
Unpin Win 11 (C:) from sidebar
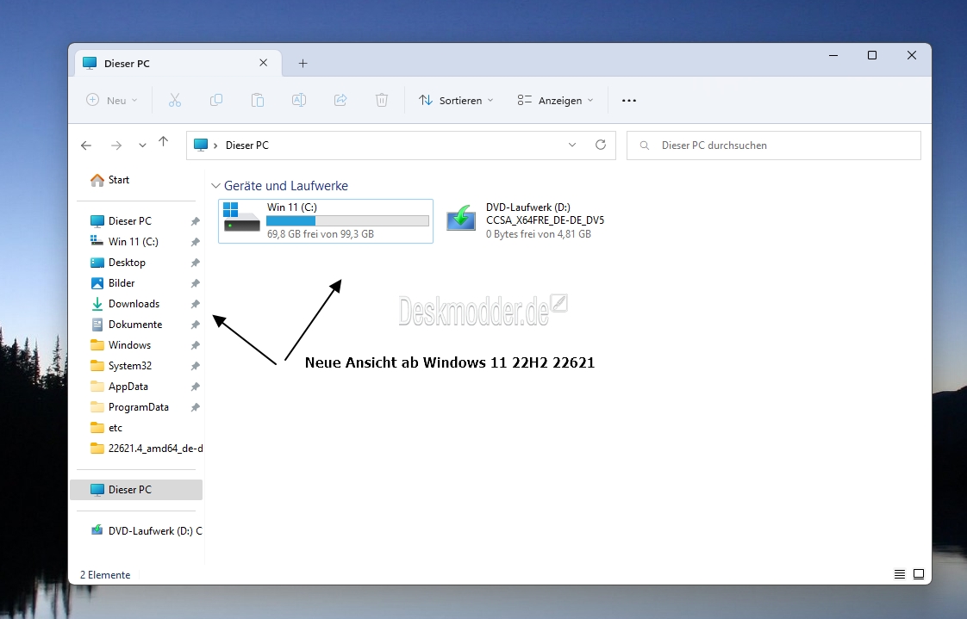(196, 242)
